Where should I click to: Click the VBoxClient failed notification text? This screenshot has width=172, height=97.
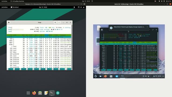click(129, 27)
